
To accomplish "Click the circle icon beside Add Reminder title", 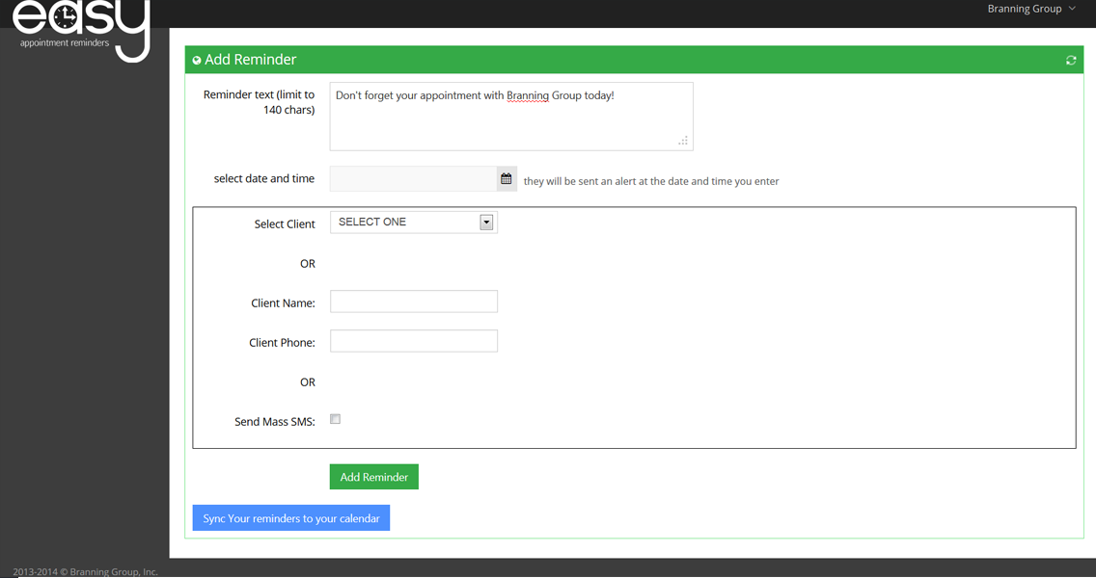I will pos(197,61).
